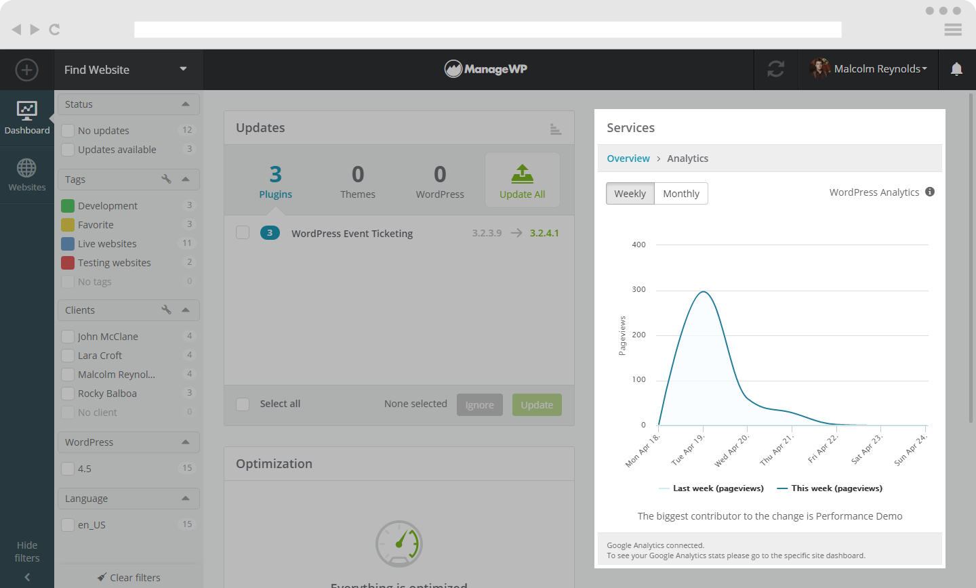Open the Websites globe section
Viewport: 976px width, 588px height.
point(27,175)
